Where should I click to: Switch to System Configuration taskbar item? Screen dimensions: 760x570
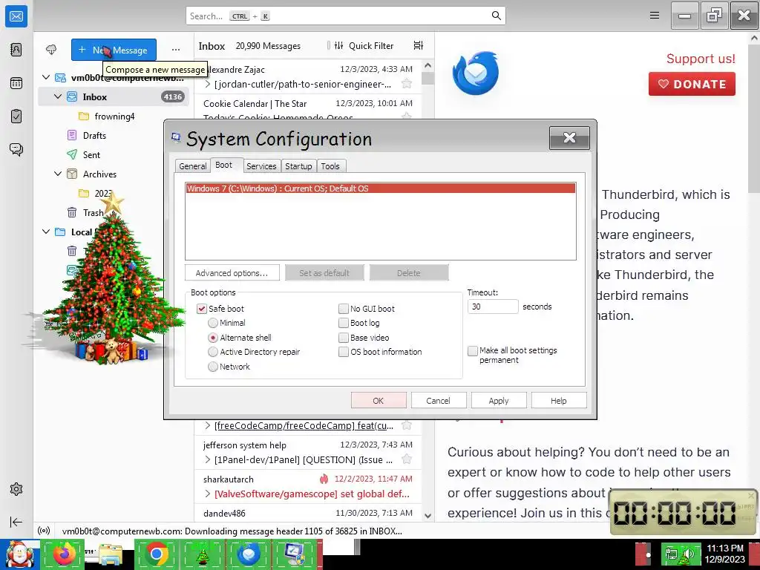coord(295,554)
